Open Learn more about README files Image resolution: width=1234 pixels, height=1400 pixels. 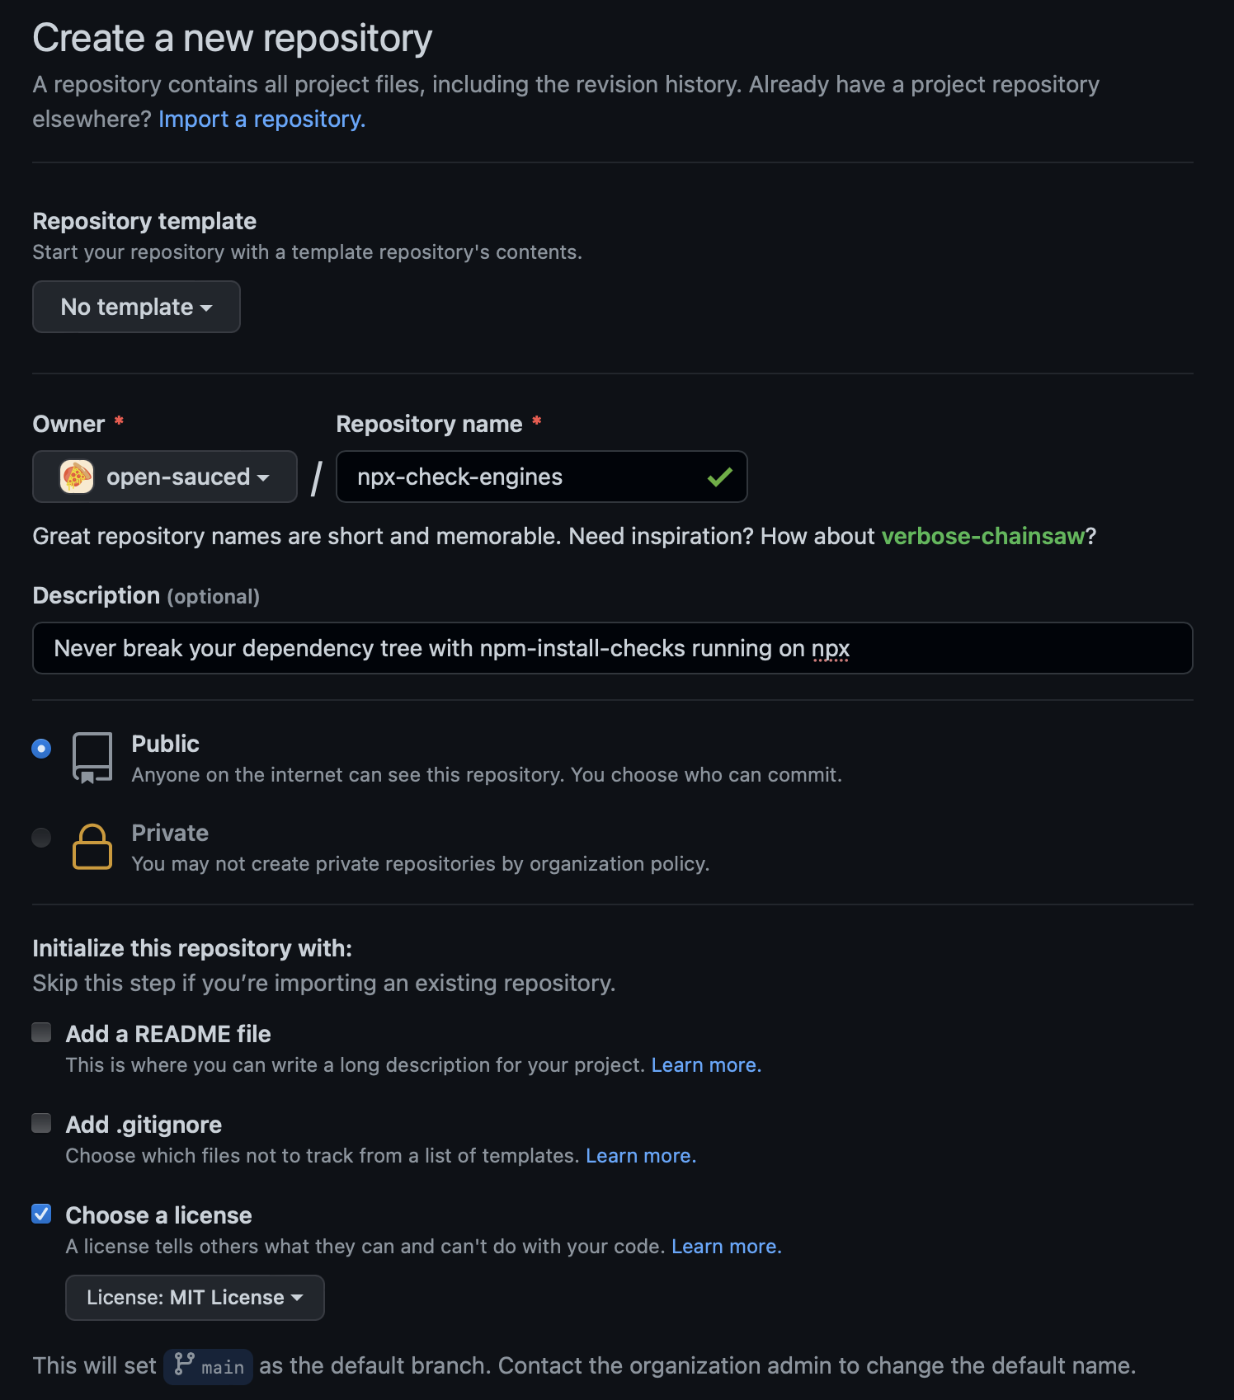click(x=705, y=1064)
